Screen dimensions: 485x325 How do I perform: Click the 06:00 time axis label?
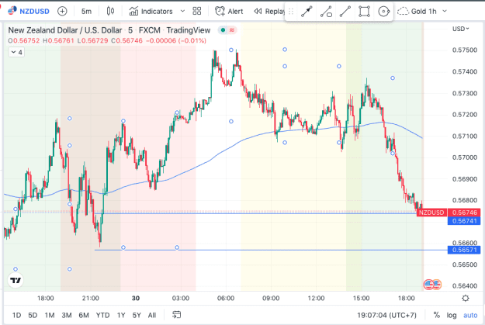click(226, 298)
